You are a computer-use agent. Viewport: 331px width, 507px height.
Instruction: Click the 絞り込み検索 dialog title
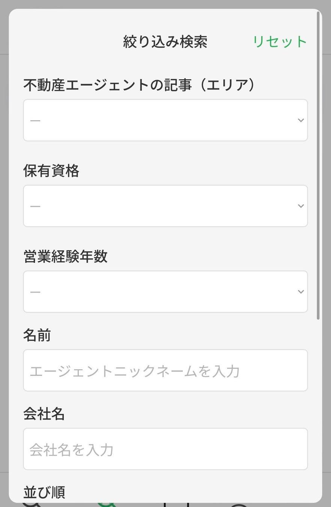[x=165, y=42]
